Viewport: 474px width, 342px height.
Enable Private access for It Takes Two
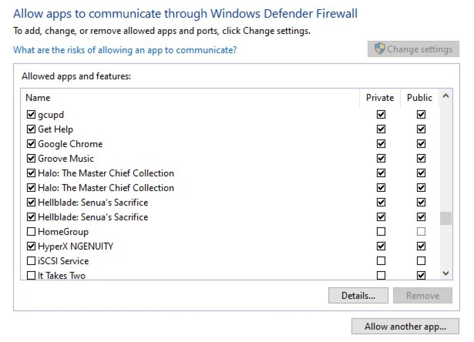tap(380, 275)
